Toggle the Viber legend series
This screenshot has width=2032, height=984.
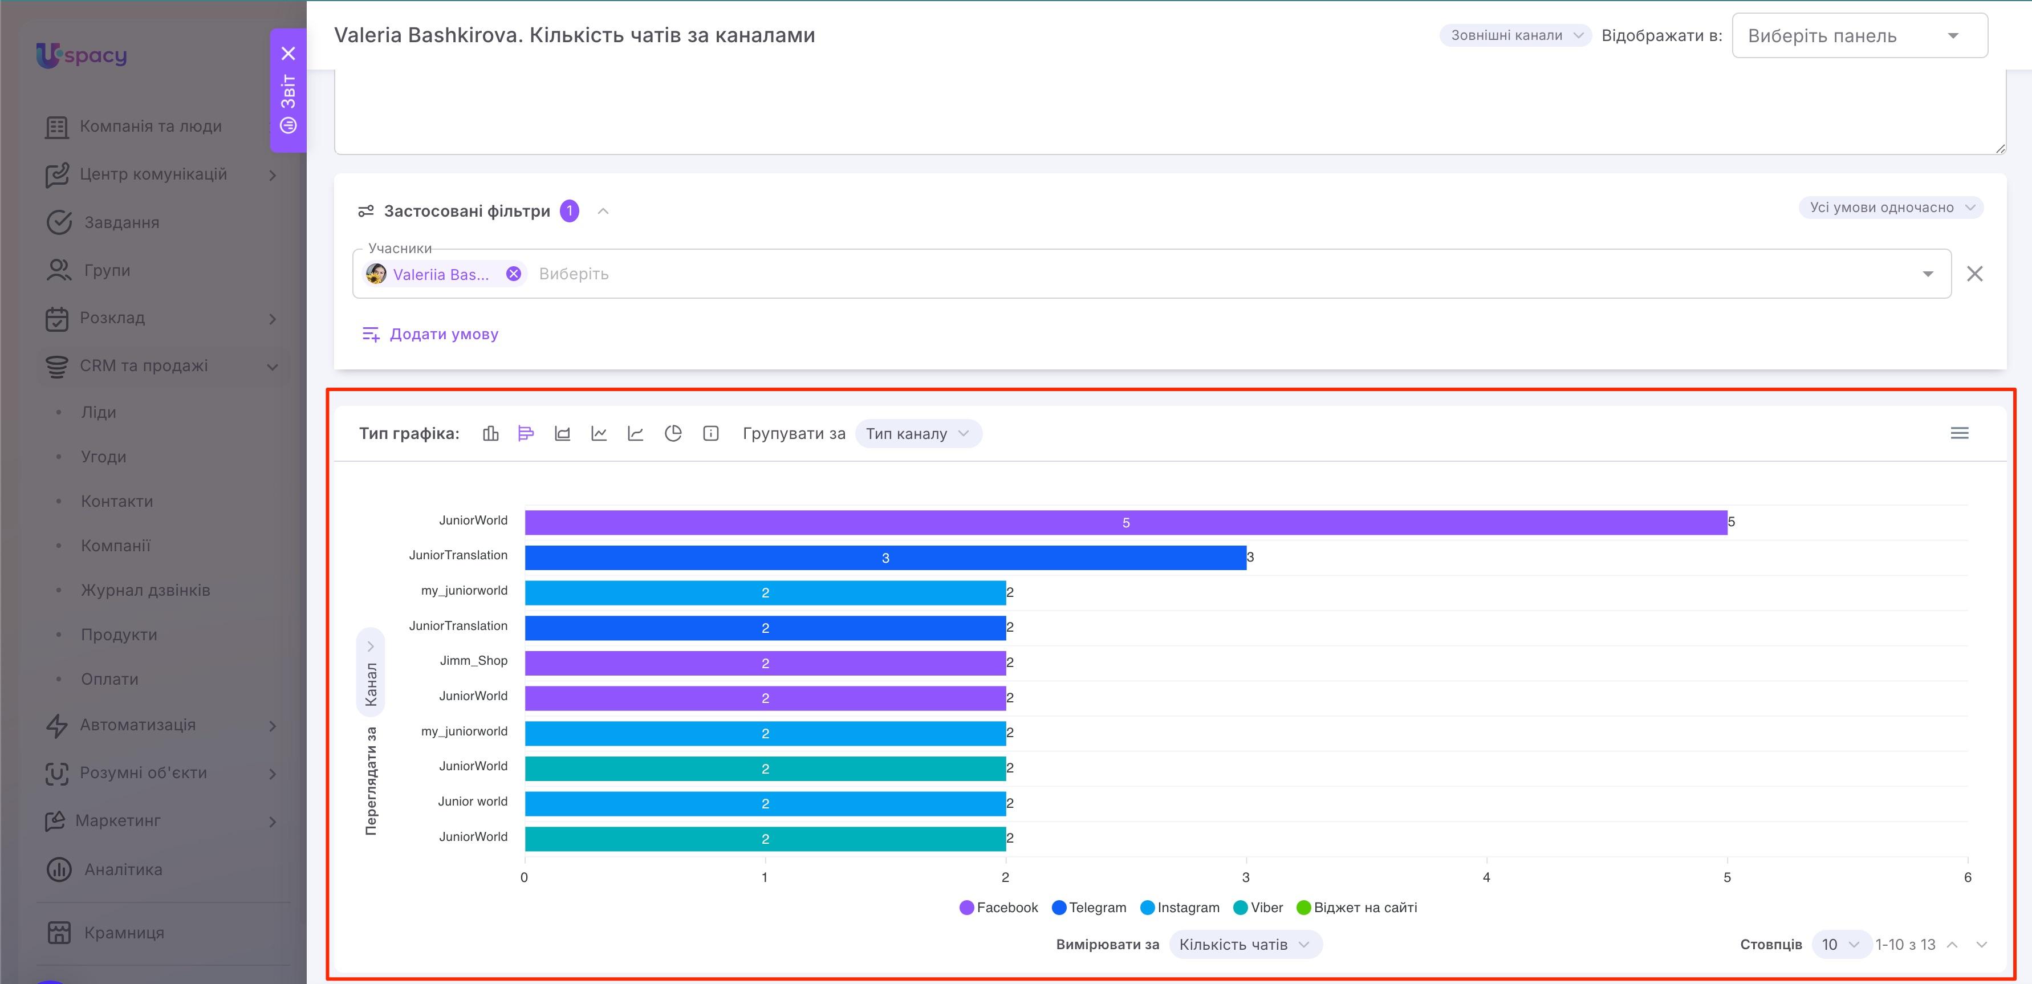(1258, 908)
